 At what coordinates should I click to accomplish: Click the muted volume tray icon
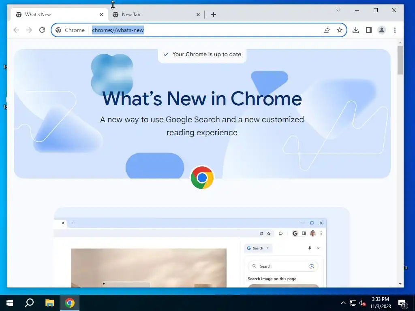pyautogui.click(x=362, y=303)
